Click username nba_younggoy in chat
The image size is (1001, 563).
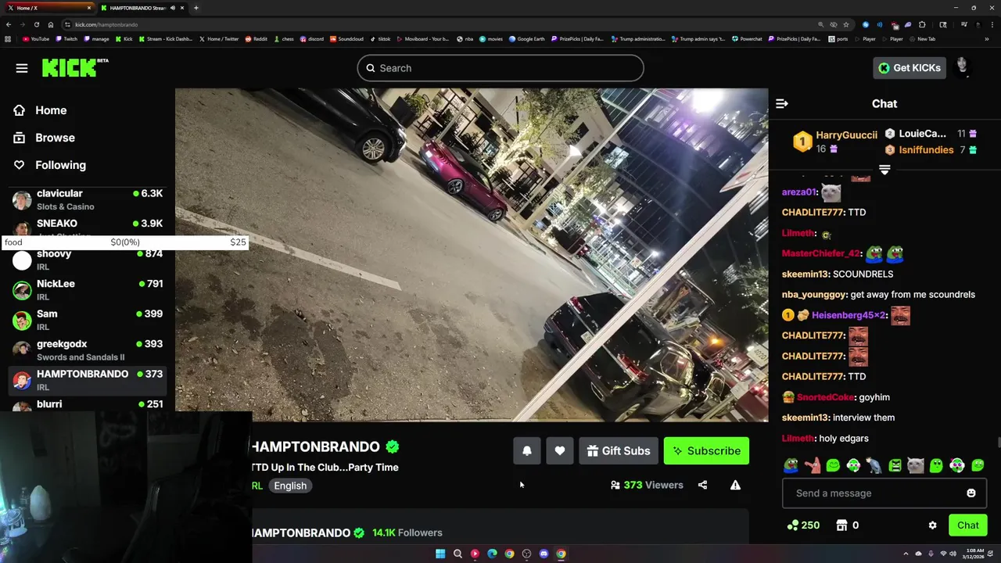(x=814, y=295)
